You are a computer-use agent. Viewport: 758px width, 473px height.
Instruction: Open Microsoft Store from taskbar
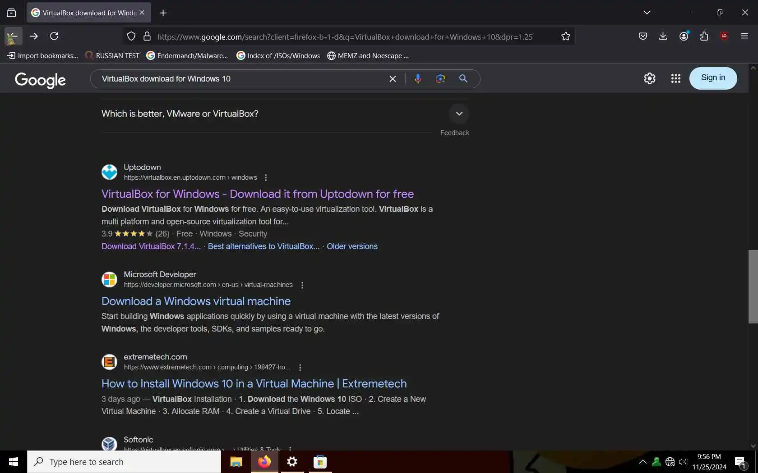point(320,462)
